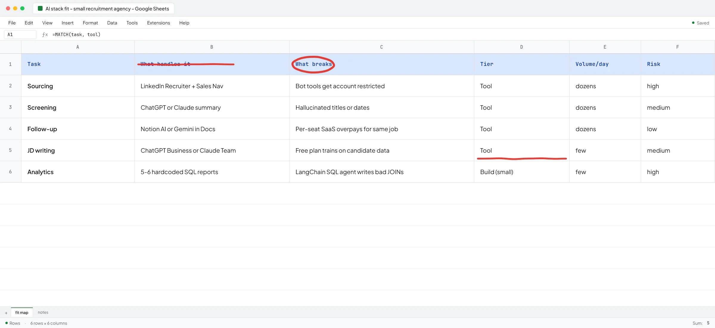
Task: Select row 4 header
Action: pyautogui.click(x=10, y=129)
